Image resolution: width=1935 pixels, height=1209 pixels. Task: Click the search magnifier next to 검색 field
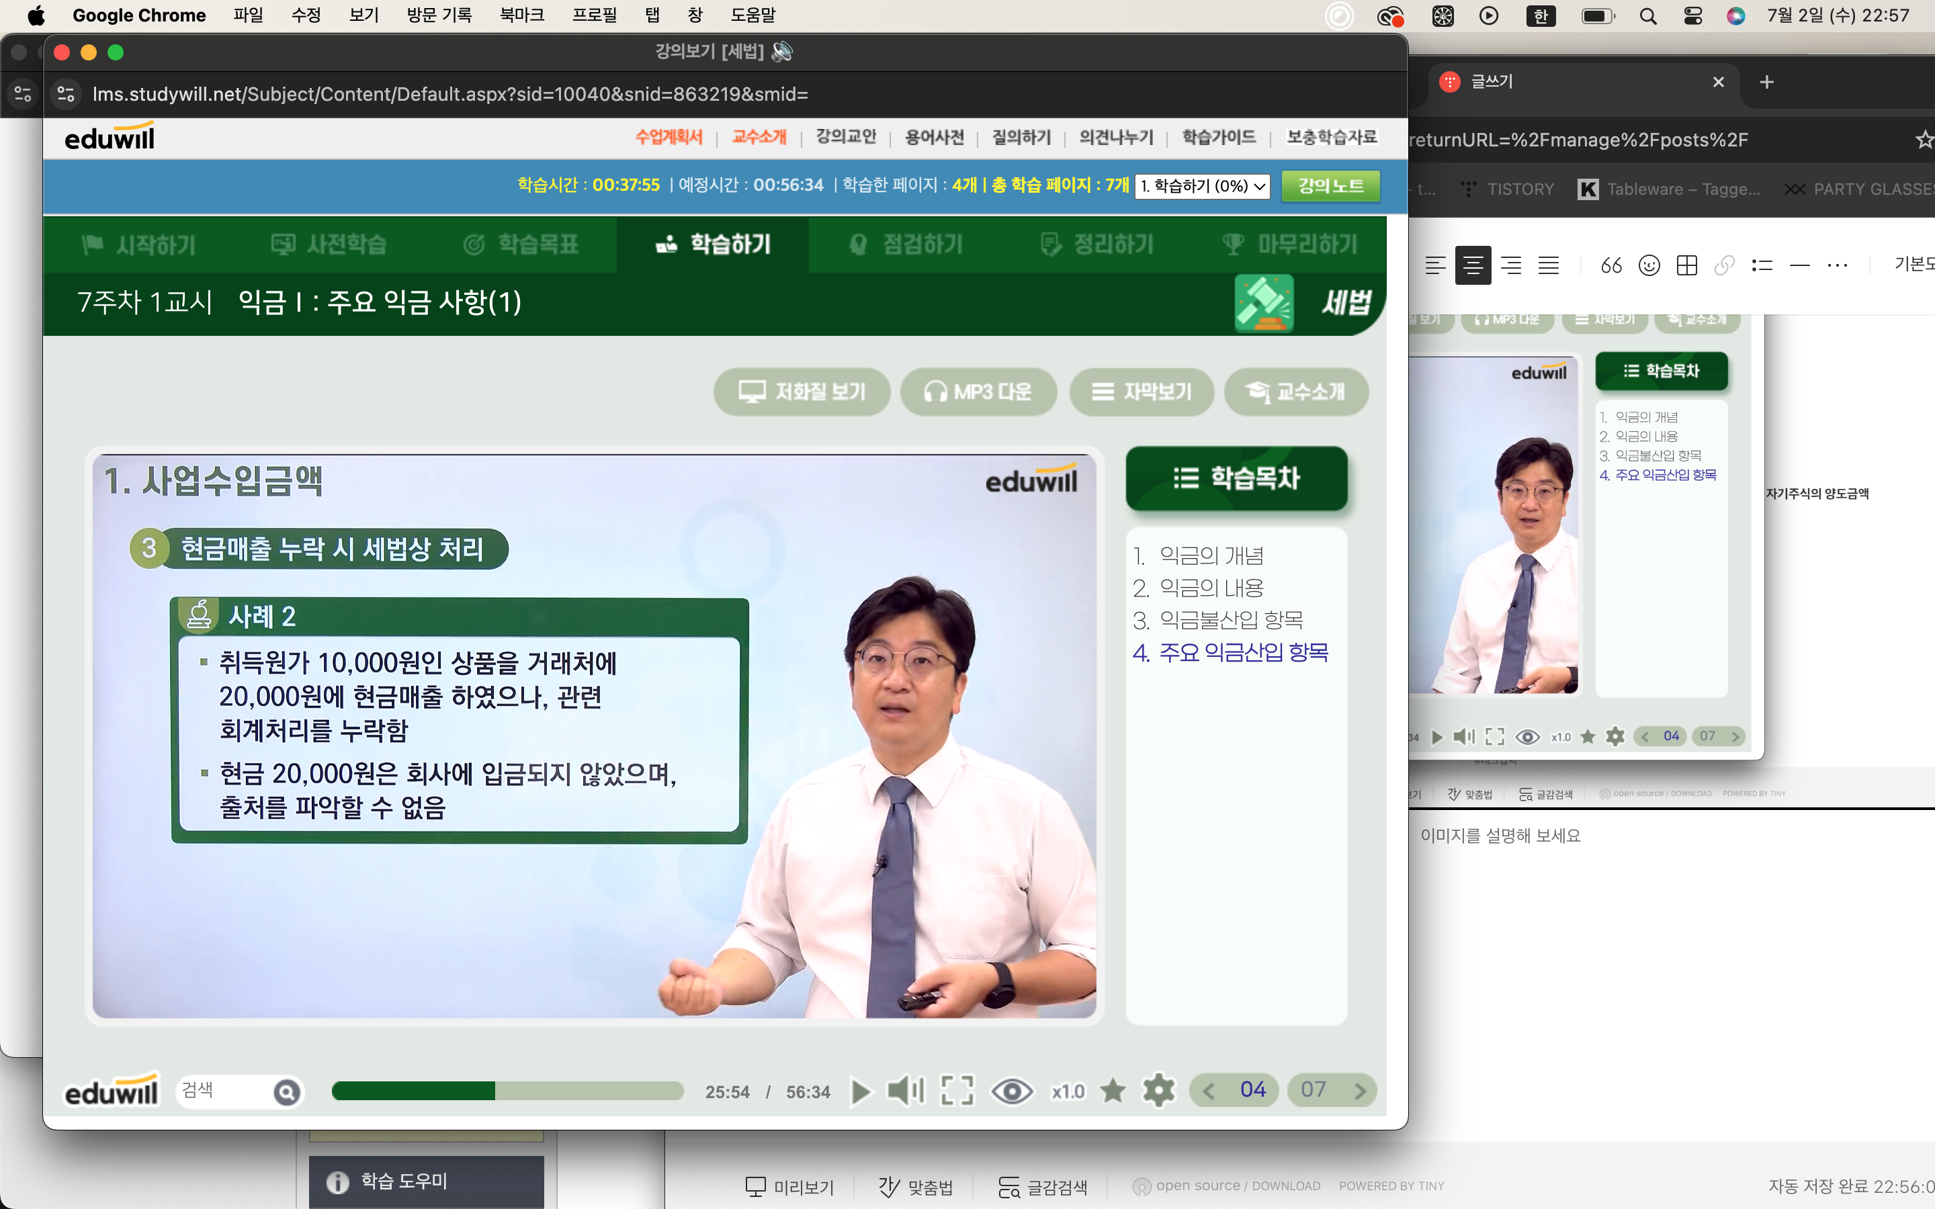pyautogui.click(x=287, y=1092)
